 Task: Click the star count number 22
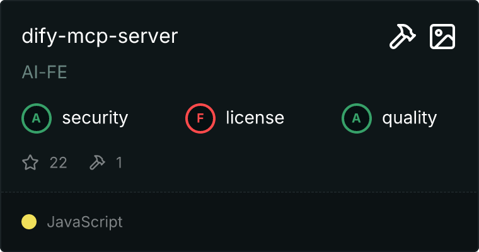click(58, 163)
